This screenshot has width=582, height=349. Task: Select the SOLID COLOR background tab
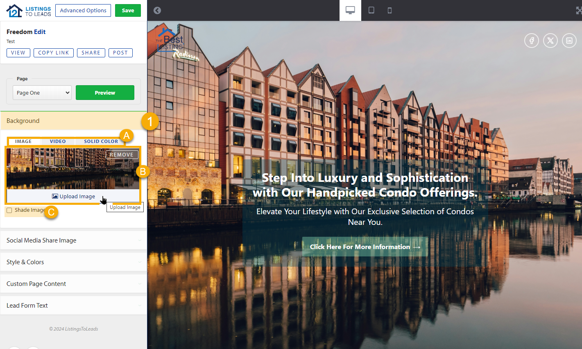coord(101,141)
